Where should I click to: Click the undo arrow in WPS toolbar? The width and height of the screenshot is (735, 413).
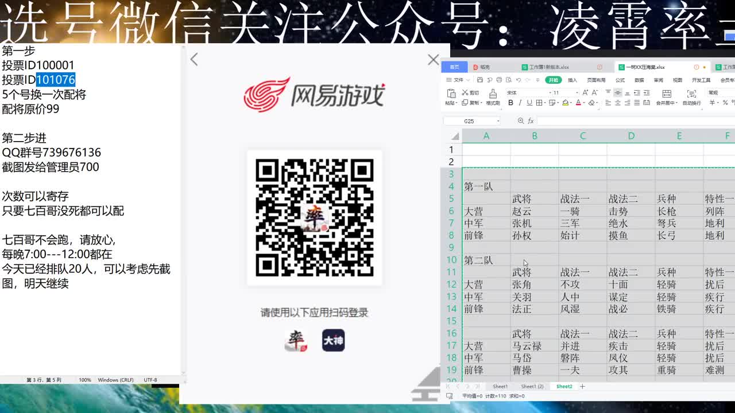point(519,80)
